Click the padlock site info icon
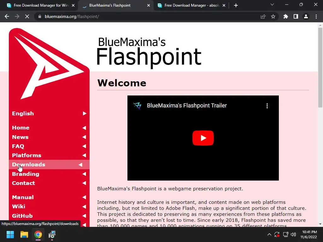Viewport: 323px width, 242px height. (40, 16)
